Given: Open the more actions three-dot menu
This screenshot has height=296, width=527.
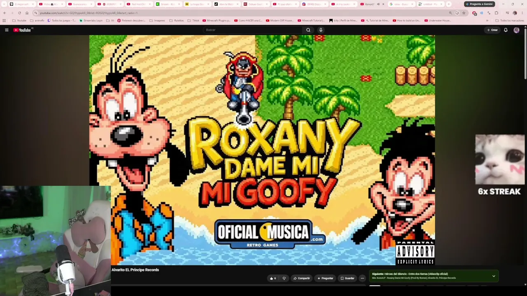Looking at the screenshot, I should pyautogui.click(x=362, y=278).
